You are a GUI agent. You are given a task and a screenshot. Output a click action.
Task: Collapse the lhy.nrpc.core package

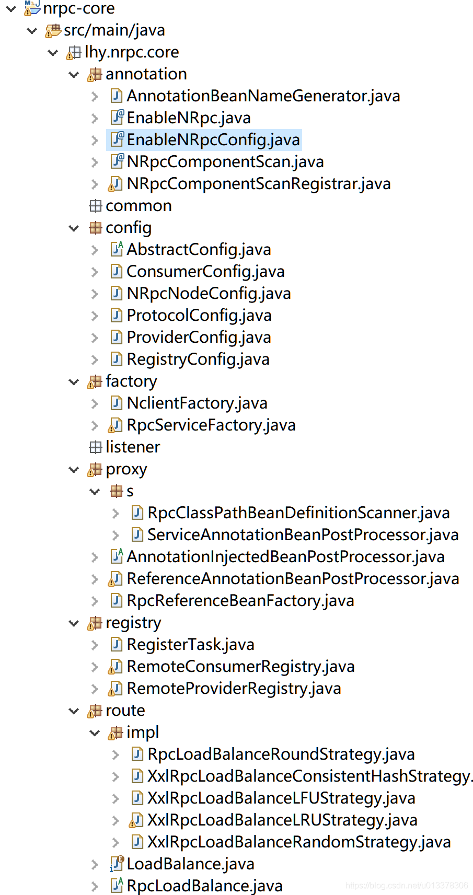(53, 53)
